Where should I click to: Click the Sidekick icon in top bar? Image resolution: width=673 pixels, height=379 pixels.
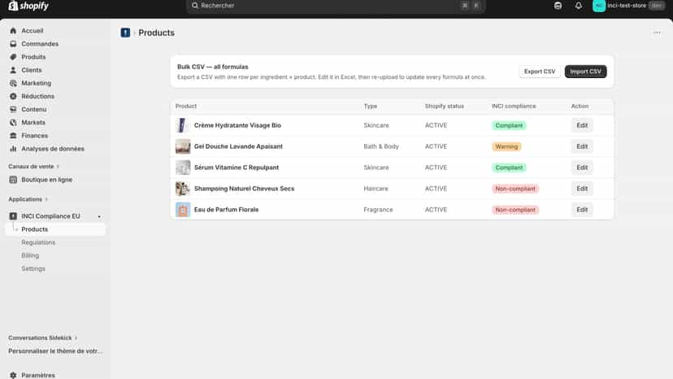click(x=558, y=6)
